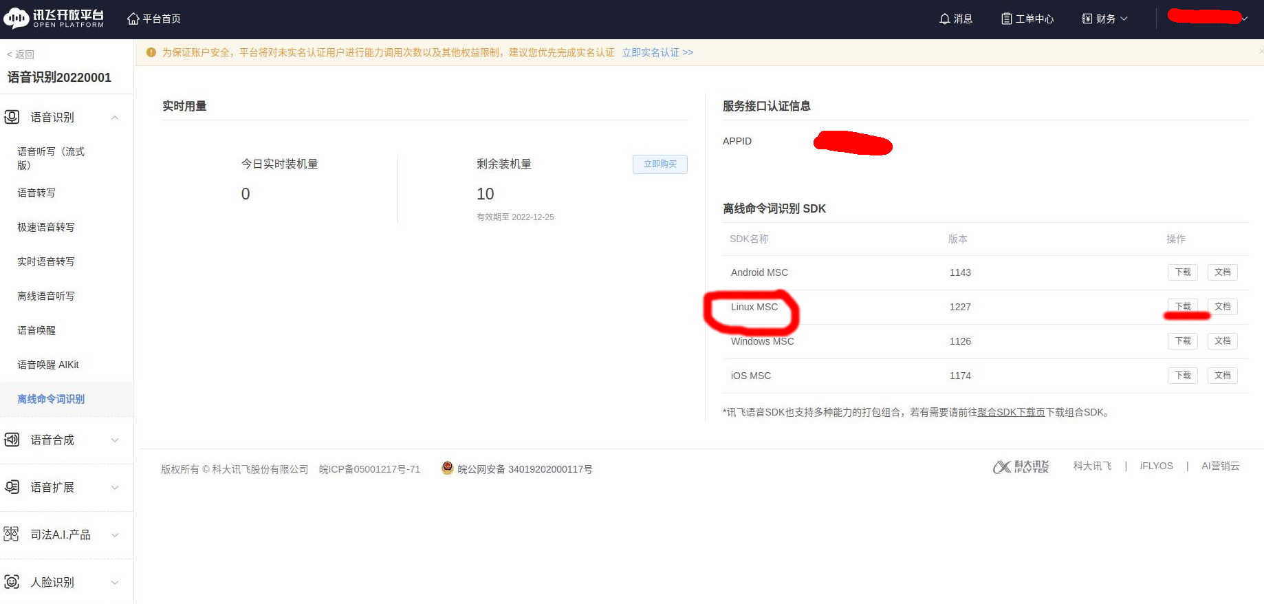The width and height of the screenshot is (1264, 604).
Task: Open 语音转写 sidebar item
Action: [x=36, y=193]
